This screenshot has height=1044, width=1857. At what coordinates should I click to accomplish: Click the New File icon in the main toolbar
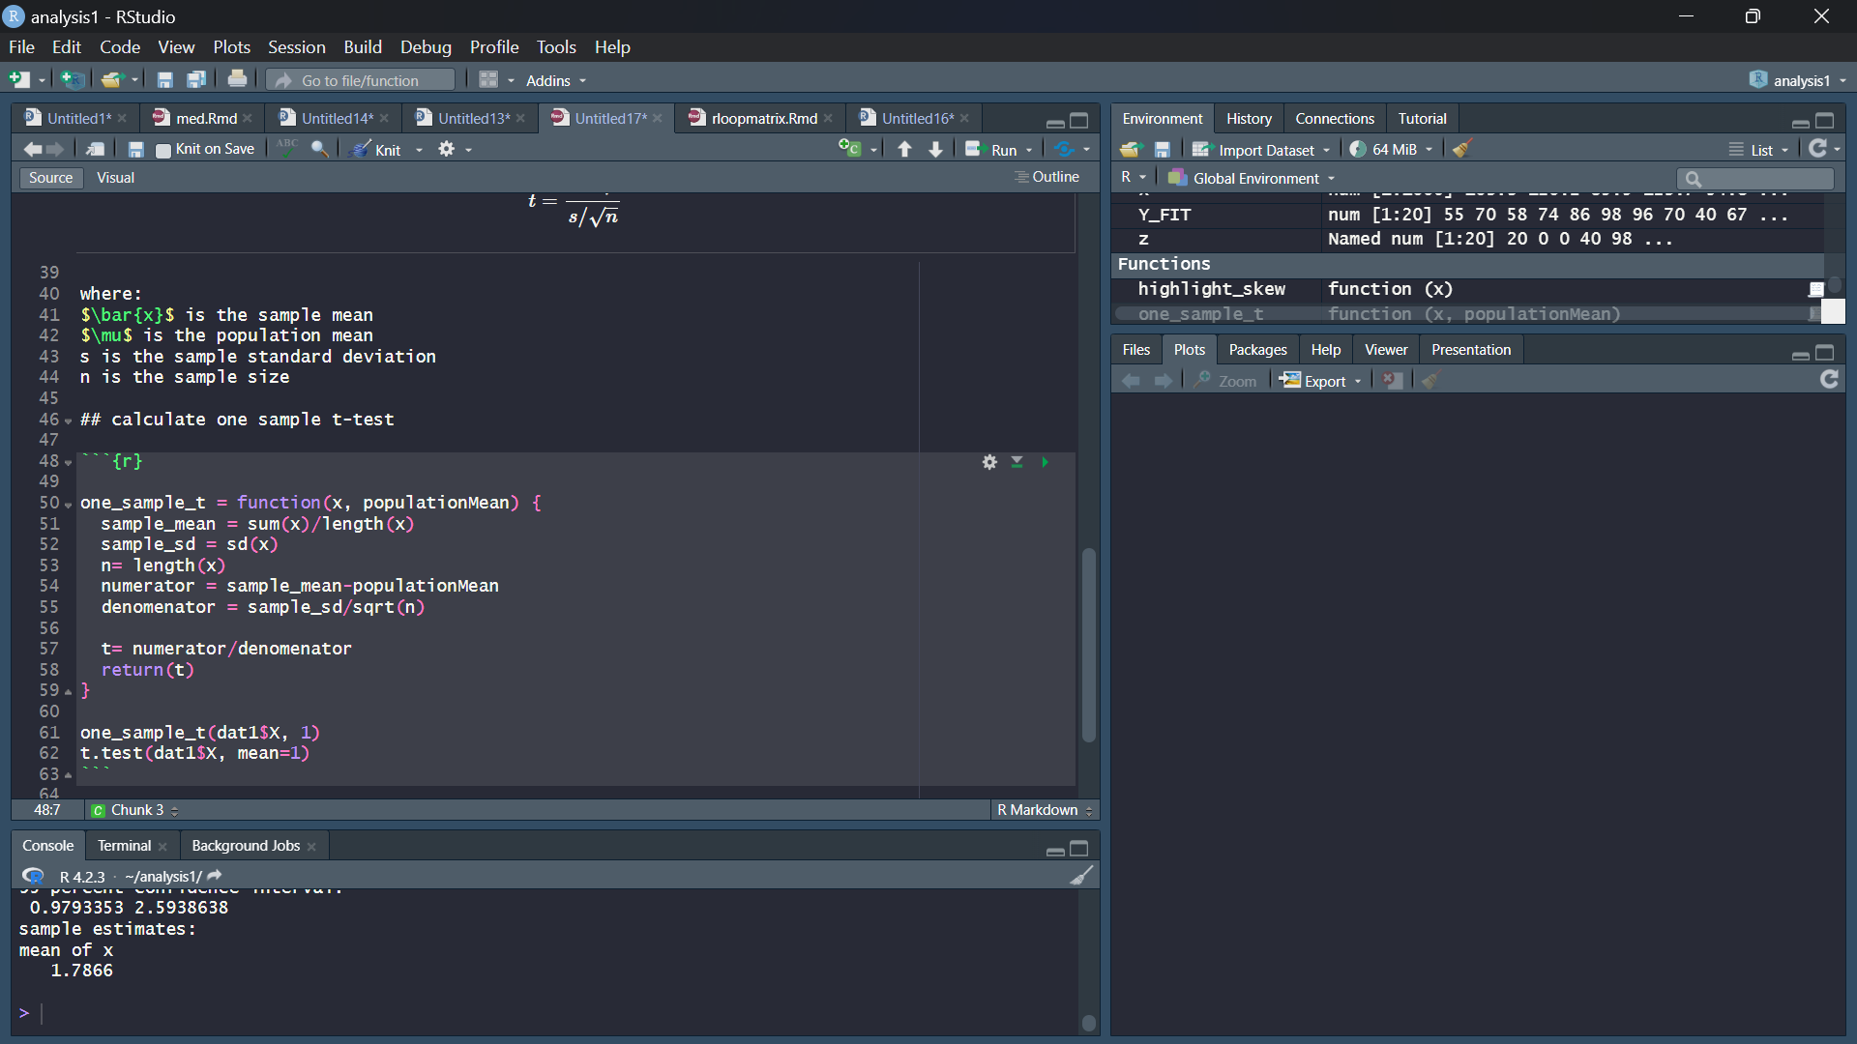pos(19,80)
